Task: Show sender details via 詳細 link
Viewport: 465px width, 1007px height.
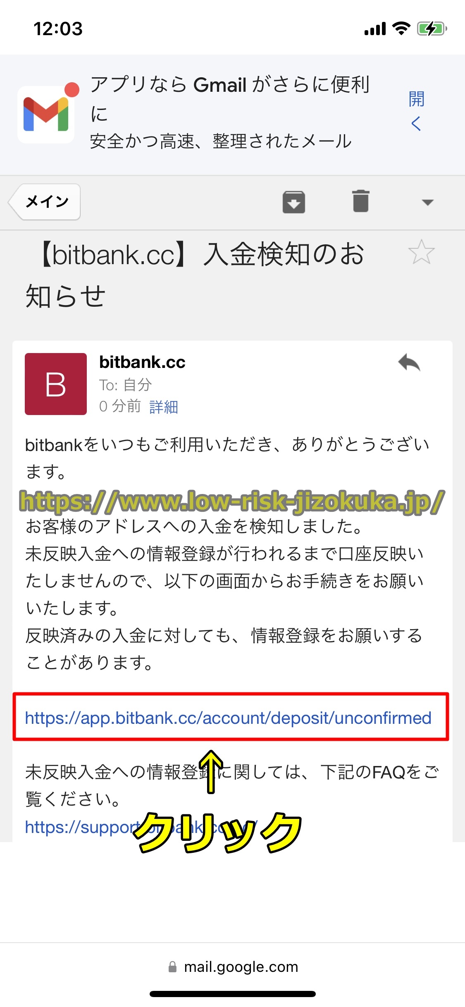Action: point(164,407)
